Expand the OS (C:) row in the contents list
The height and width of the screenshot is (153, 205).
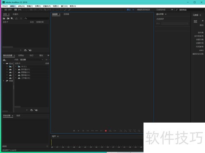[x=16, y=67]
